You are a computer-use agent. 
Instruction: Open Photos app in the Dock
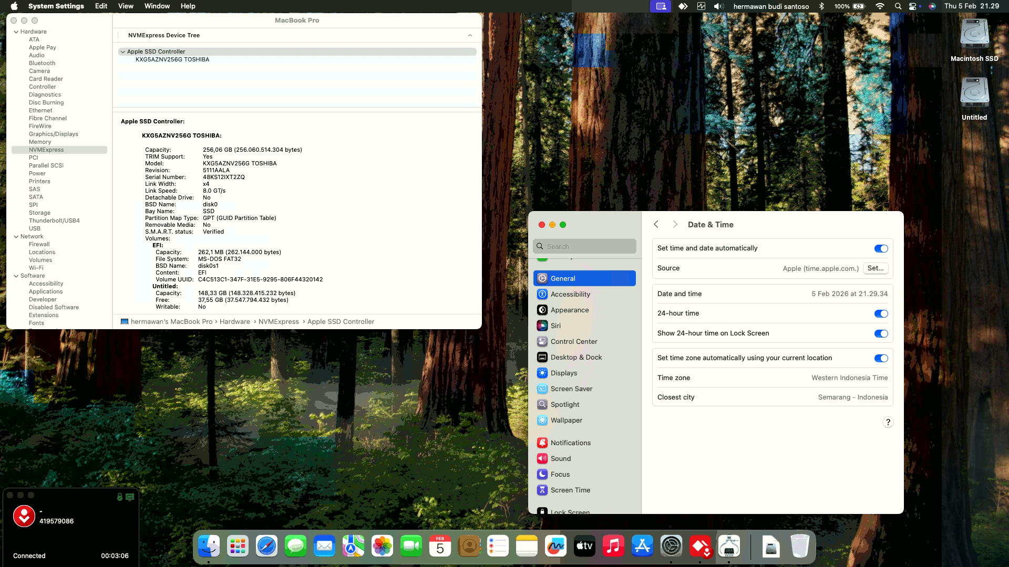click(382, 547)
